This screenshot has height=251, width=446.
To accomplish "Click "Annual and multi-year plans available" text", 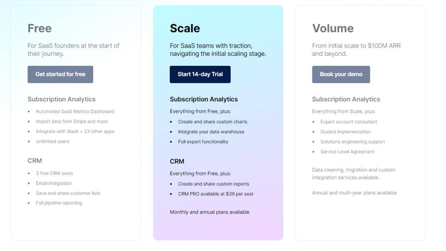I will coord(354,193).
